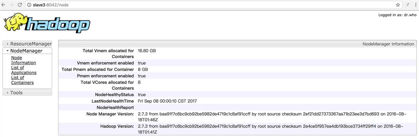
Task: Click the Node Manager Version label
Action: 110,114
